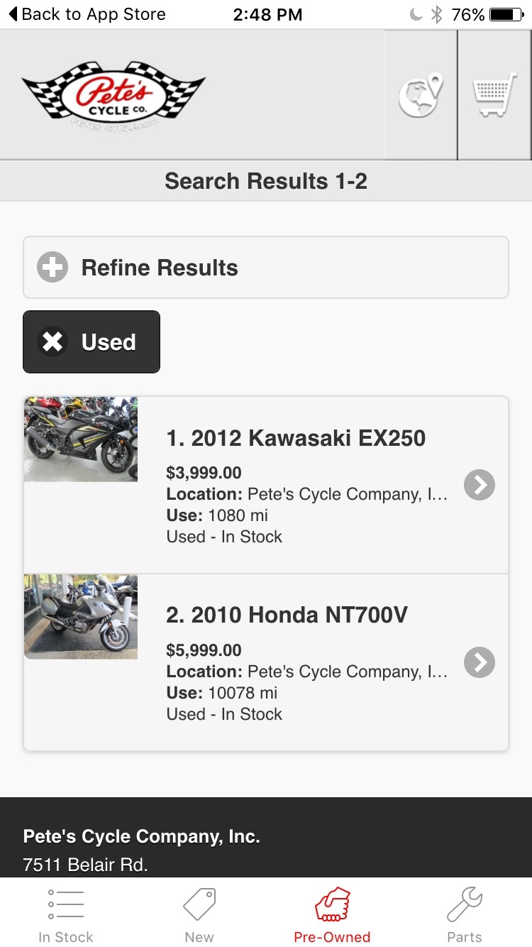Go back to the App Store
The image size is (532, 947).
(x=87, y=14)
